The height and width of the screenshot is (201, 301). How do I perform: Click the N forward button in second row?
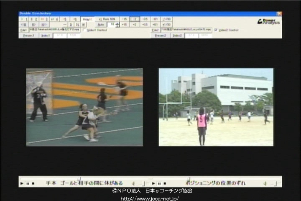click(44, 25)
